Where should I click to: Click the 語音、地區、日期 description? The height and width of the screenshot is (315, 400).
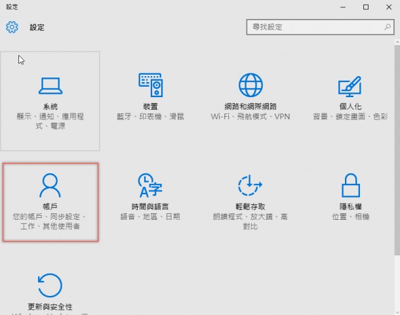coord(150,217)
